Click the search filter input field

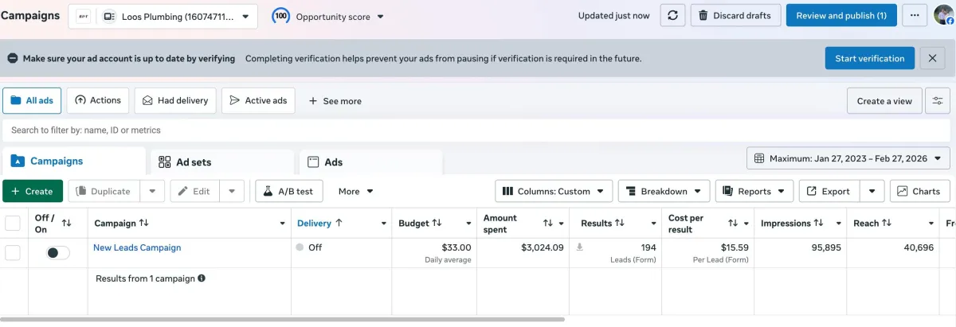point(398,130)
